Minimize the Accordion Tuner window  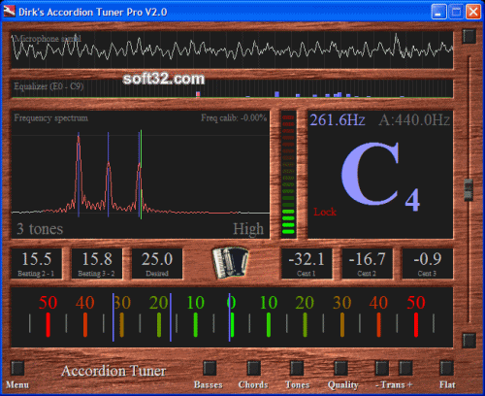438,12
